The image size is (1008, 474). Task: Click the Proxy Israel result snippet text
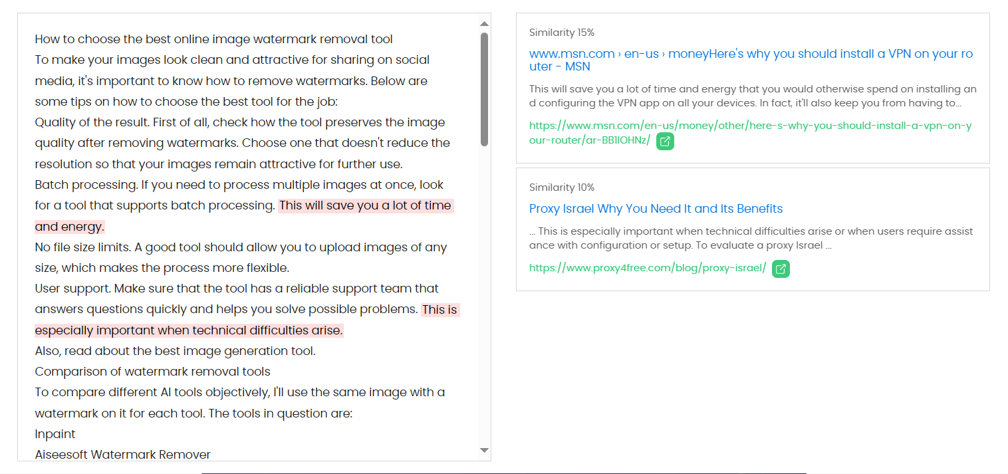pos(751,238)
